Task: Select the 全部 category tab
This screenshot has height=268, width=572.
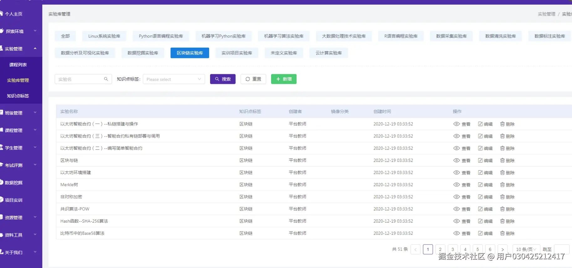Action: [65, 36]
